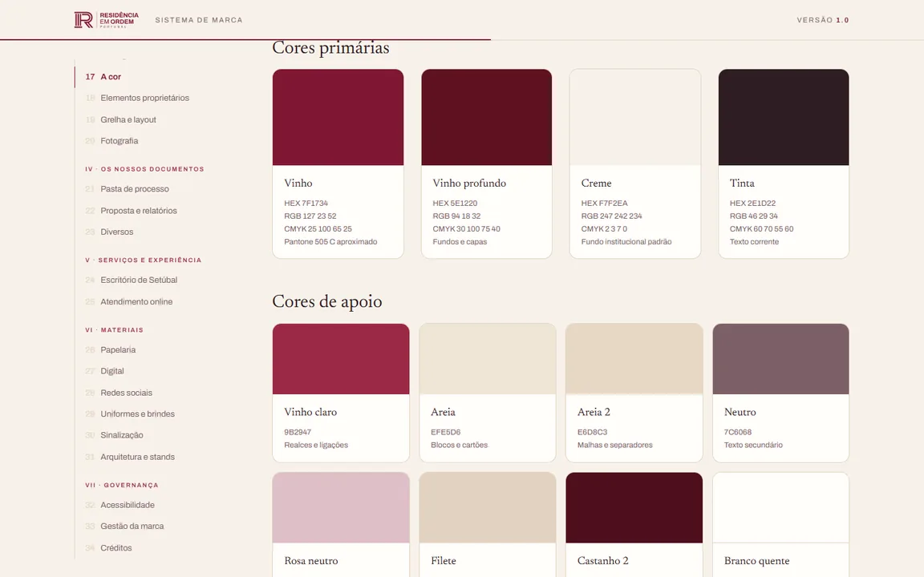Navigate to Fotografia section
Screen dimensions: 924x577
coord(119,141)
